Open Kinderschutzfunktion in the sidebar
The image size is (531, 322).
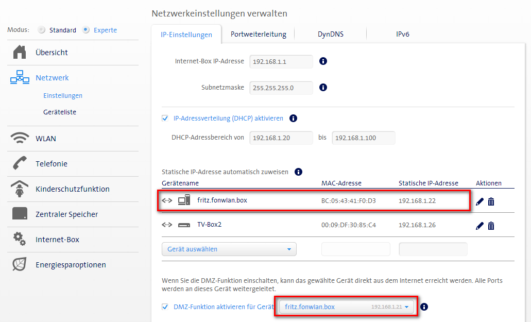[x=72, y=189]
